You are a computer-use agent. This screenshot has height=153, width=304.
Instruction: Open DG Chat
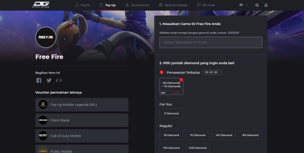click(x=206, y=5)
